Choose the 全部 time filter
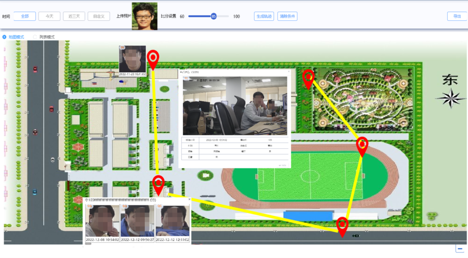This screenshot has width=468, height=258. [25, 16]
